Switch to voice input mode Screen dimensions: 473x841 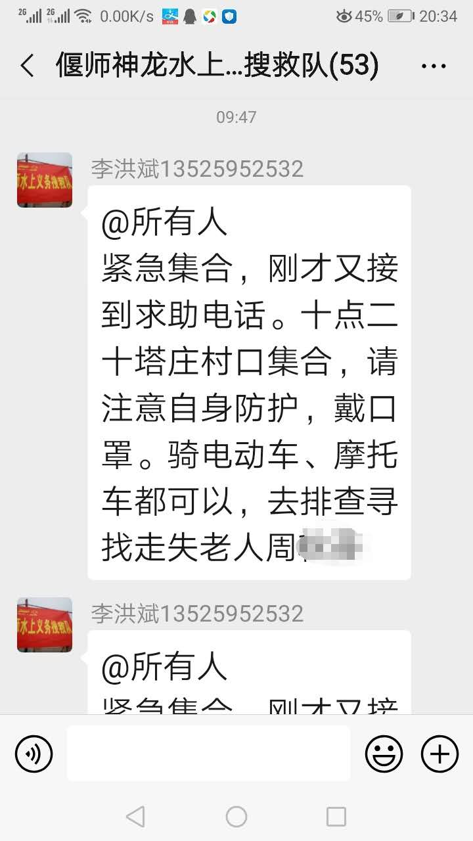[34, 753]
